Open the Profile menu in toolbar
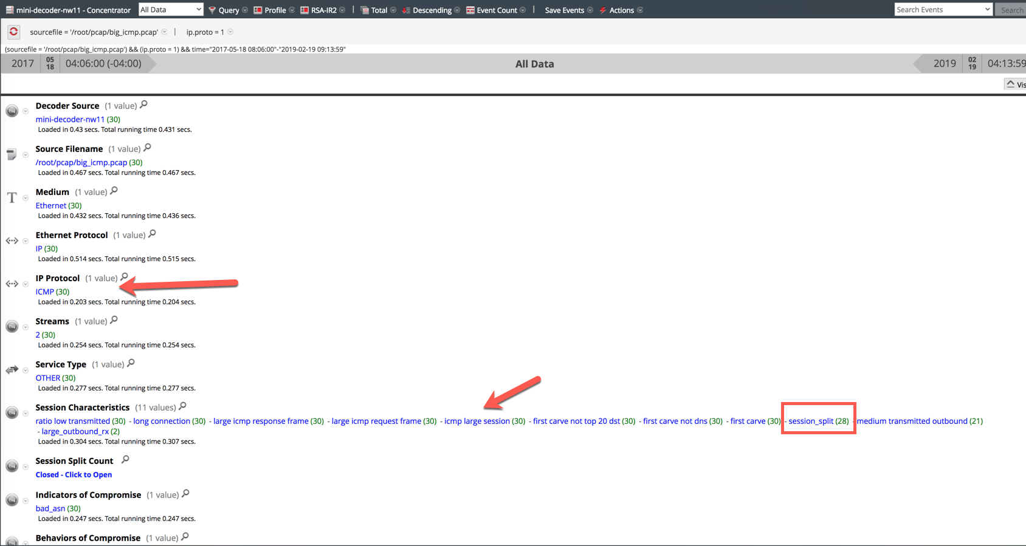The height and width of the screenshot is (546, 1026). click(x=274, y=10)
